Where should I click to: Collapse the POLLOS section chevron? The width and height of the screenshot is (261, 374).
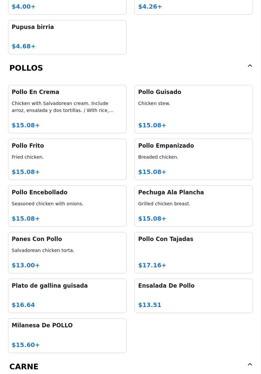tap(250, 66)
